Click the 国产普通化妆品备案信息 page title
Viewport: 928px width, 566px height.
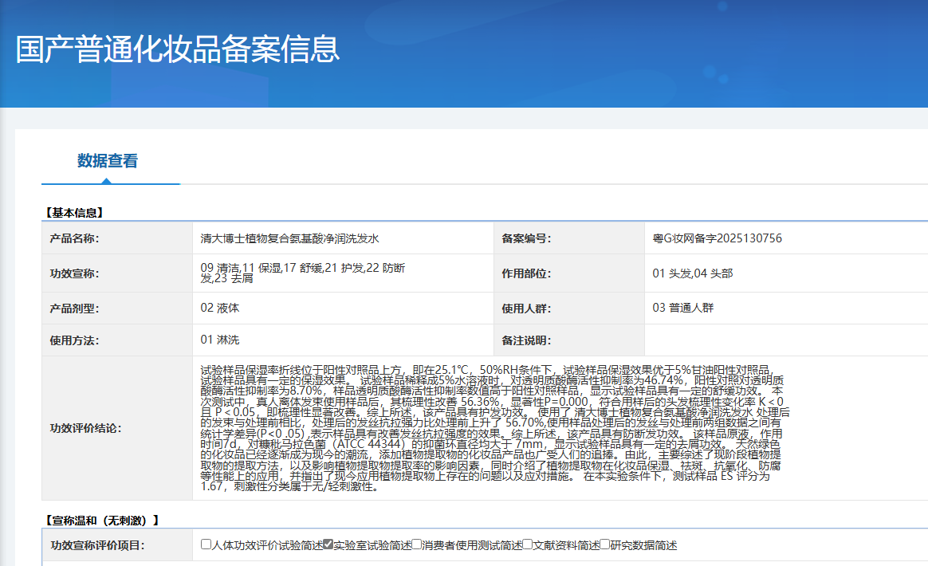point(178,49)
